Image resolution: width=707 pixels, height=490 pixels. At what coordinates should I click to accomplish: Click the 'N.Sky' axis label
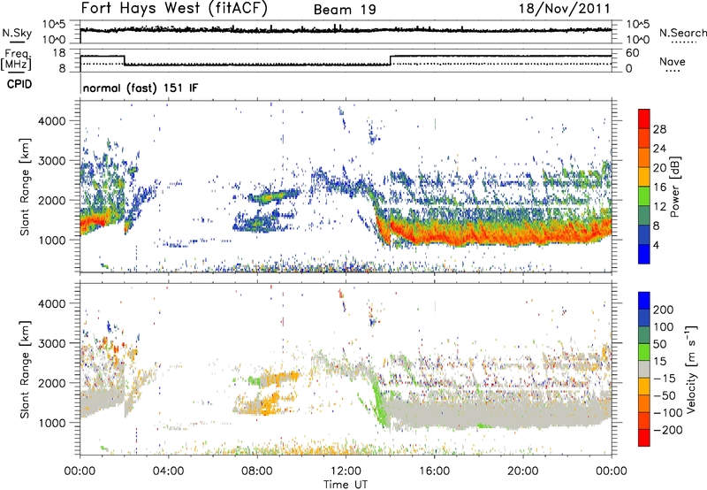click(17, 33)
